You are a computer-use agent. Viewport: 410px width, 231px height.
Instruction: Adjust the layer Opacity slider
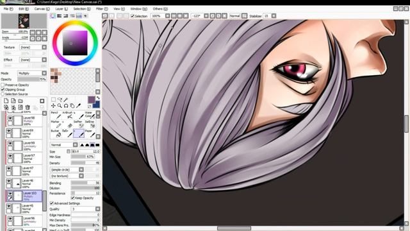tap(32, 79)
